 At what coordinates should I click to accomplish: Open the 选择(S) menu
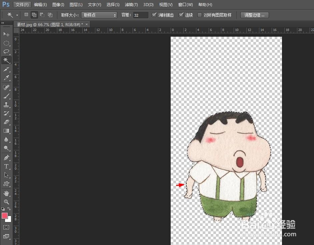[x=113, y=5]
